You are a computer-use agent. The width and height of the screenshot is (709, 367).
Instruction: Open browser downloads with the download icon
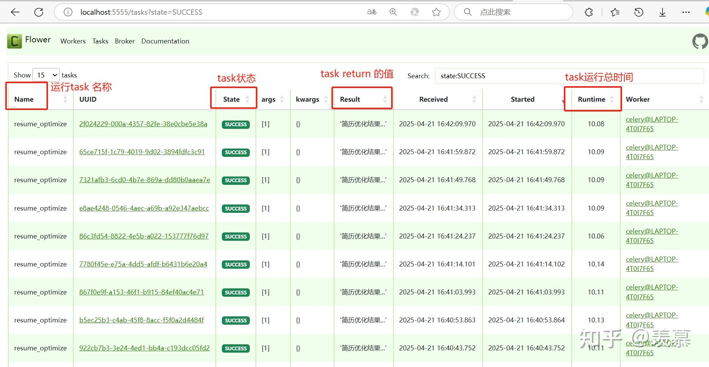click(662, 12)
